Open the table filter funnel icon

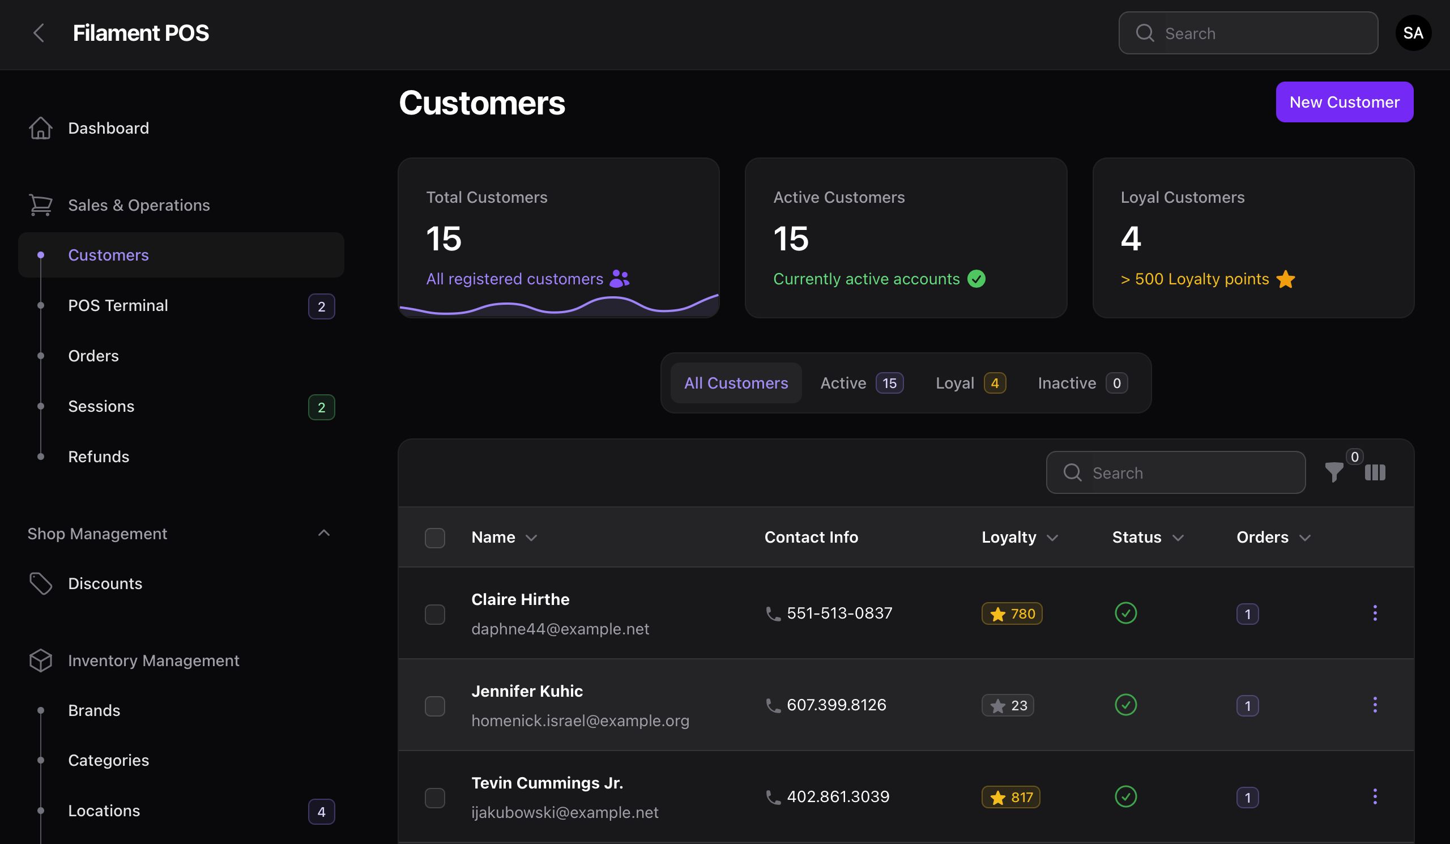1333,472
